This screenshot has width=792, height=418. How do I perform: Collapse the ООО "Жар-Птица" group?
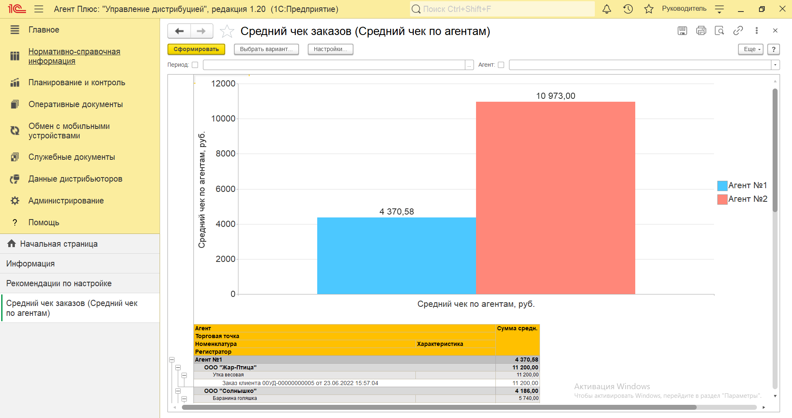pyautogui.click(x=178, y=367)
